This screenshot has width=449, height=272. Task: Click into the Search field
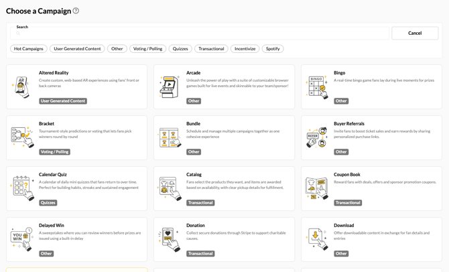201,33
